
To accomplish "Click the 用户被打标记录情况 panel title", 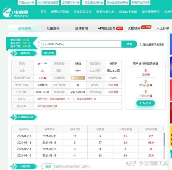I will pos(145,64).
